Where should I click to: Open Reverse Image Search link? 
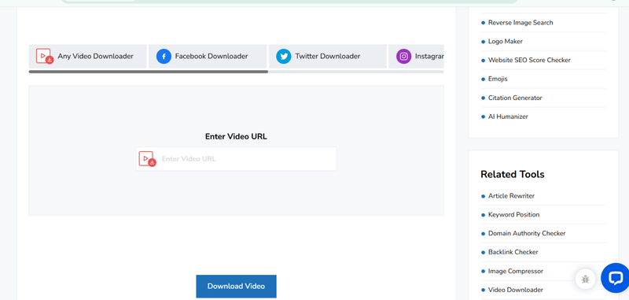520,23
